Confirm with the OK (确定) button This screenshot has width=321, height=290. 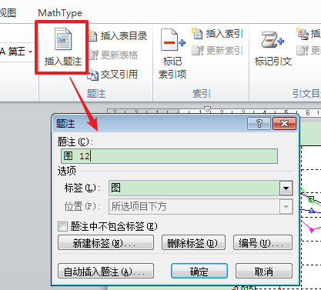point(199,271)
